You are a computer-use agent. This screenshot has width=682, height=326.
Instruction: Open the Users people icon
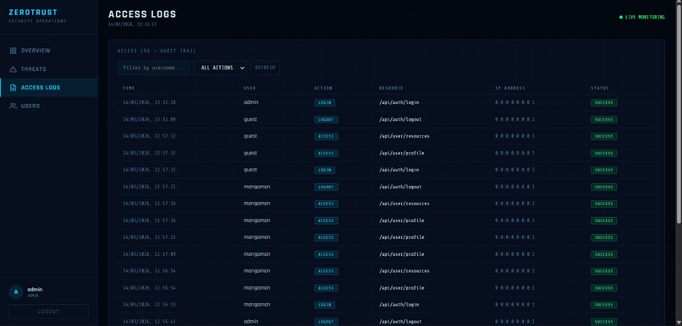13,106
